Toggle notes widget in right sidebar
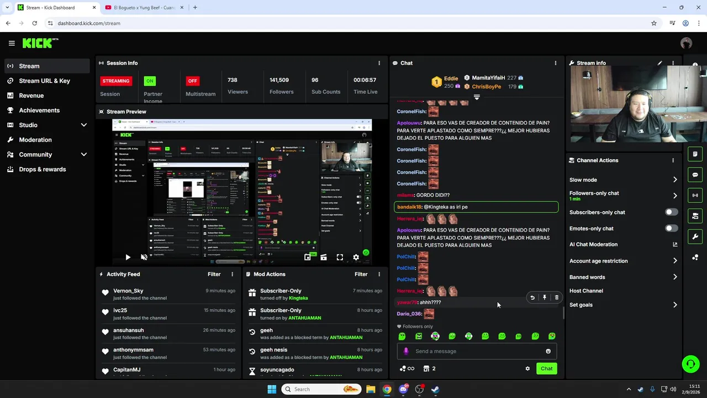 pyautogui.click(x=695, y=154)
